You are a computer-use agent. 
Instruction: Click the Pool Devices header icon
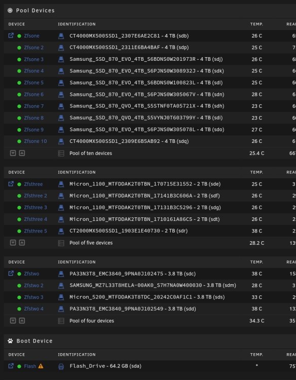[10, 11]
